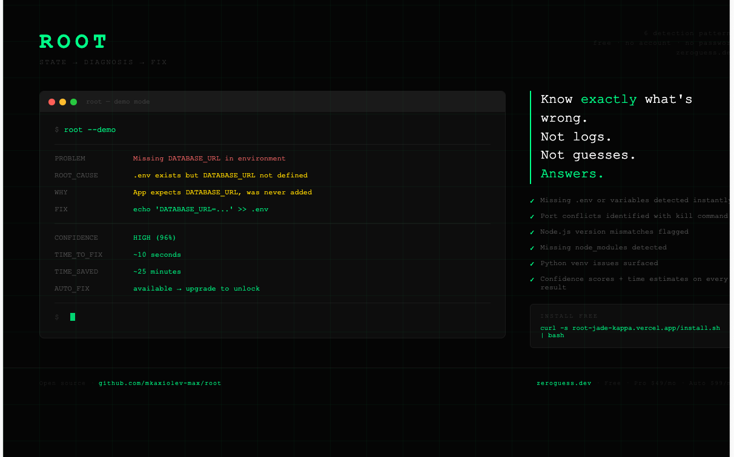Click 'available → upgrade to unlock' text
Screen dimensions: 734x457
click(x=197, y=289)
